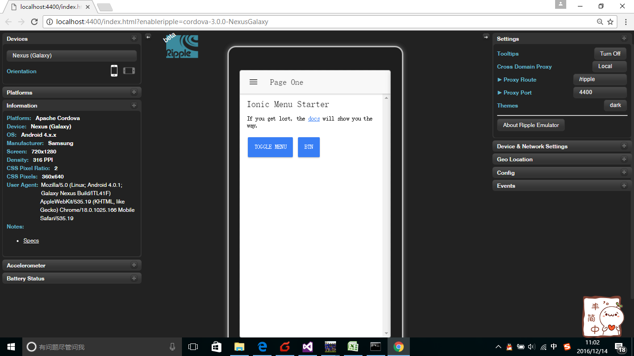
Task: Open Excel from taskbar
Action: point(353,347)
